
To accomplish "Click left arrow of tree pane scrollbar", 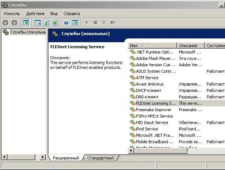I will click(4, 157).
